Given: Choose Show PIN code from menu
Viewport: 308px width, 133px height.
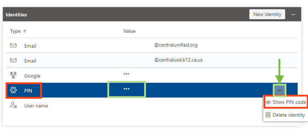Looking at the screenshot, I should [x=285, y=102].
